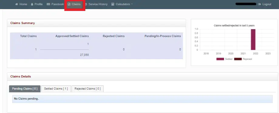This screenshot has width=279, height=113.
Task: Expand the Calculators dropdown caret
Action: tap(132, 4)
